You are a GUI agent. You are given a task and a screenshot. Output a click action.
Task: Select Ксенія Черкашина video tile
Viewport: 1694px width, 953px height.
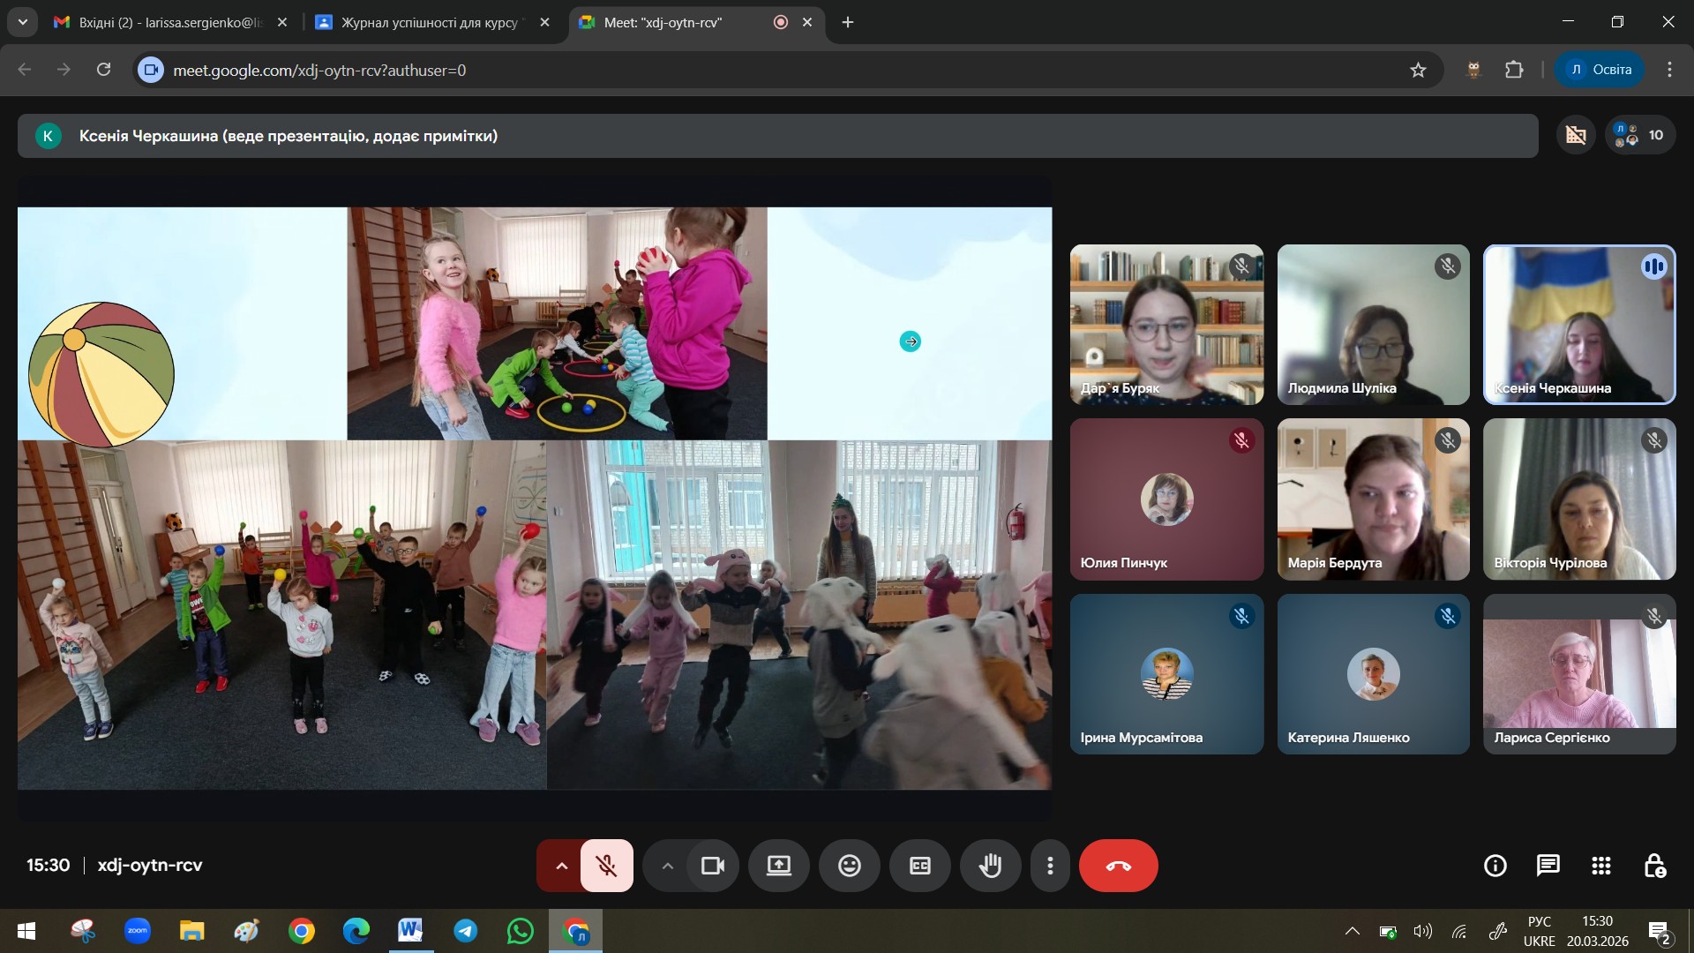coord(1578,325)
